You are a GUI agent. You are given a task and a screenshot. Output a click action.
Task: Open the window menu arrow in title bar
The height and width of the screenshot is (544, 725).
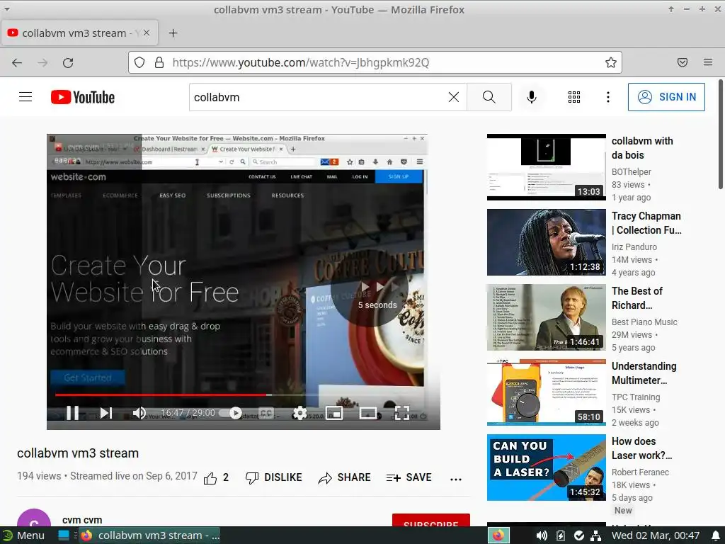(7, 8)
